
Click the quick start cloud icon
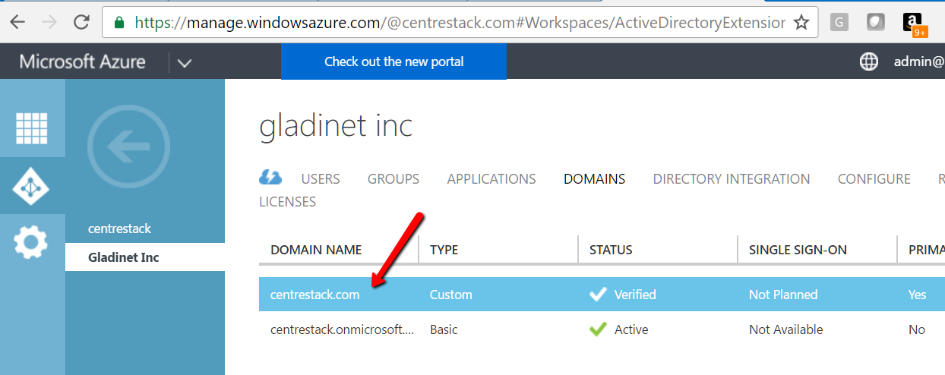(x=270, y=178)
